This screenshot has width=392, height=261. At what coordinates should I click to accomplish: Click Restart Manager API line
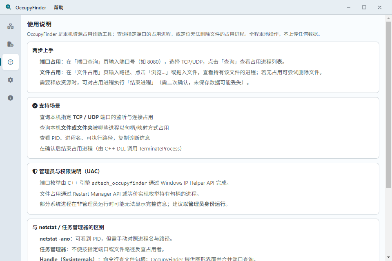point(120,194)
